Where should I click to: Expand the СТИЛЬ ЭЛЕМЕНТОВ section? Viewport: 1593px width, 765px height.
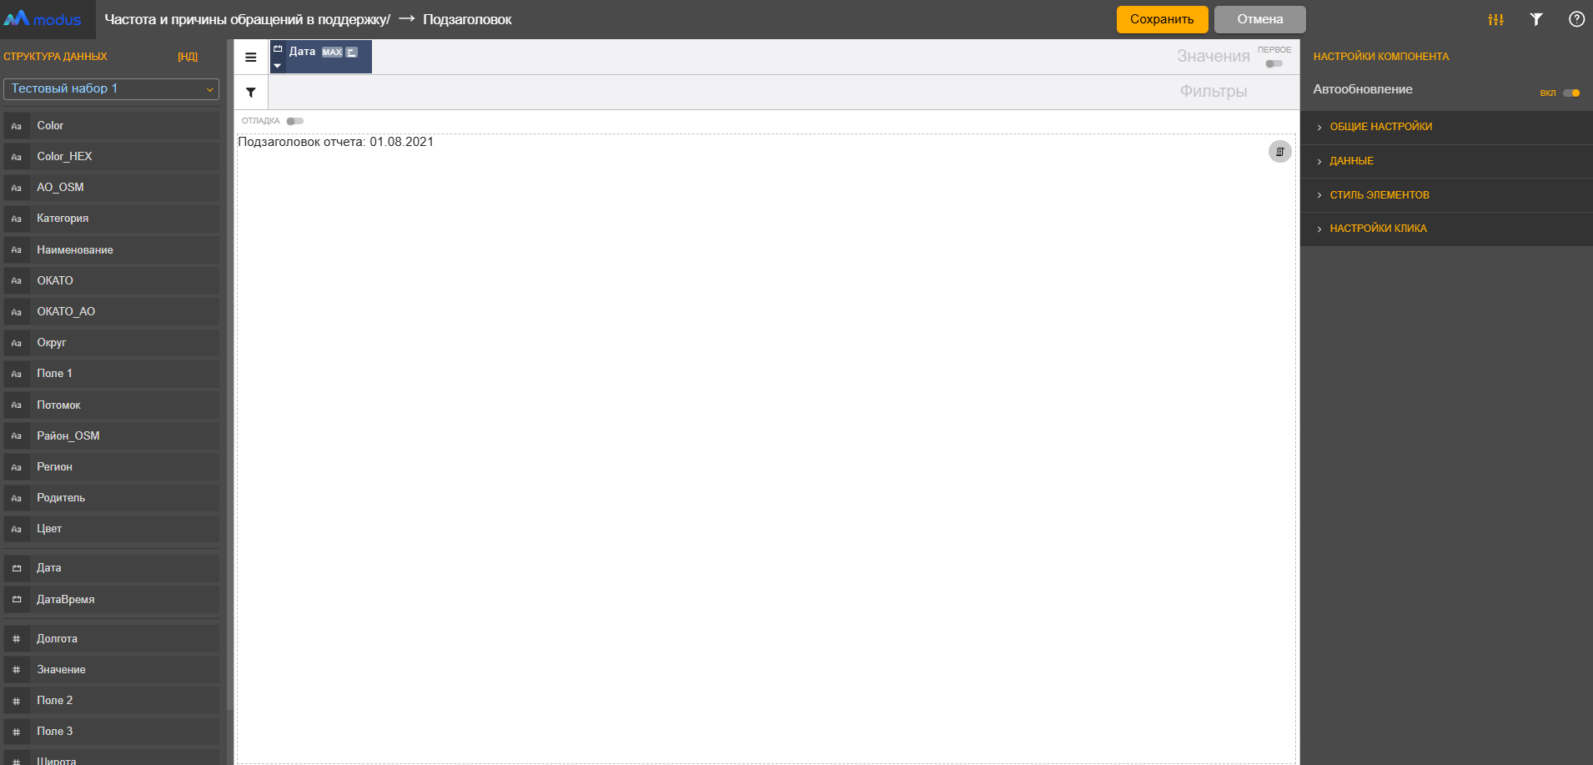pos(1379,195)
